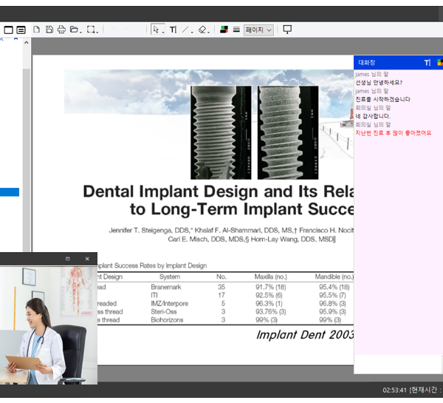Click the doctor video feed thumbnail
This screenshot has width=443, height=403.
click(49, 325)
